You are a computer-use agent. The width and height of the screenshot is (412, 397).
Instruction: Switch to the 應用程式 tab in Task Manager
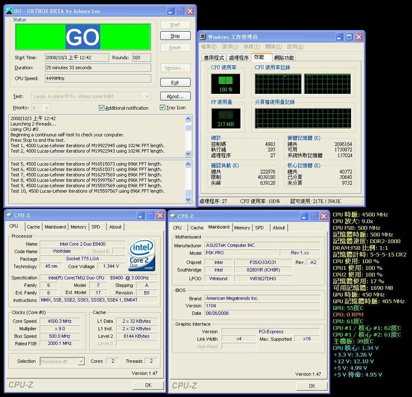pos(214,58)
